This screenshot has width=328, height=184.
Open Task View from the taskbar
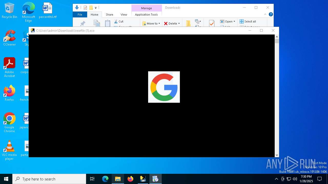pos(92,179)
